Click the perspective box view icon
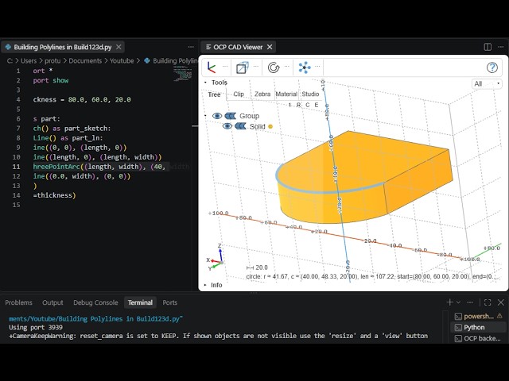Screen dimensions: 509x381 click(x=242, y=67)
